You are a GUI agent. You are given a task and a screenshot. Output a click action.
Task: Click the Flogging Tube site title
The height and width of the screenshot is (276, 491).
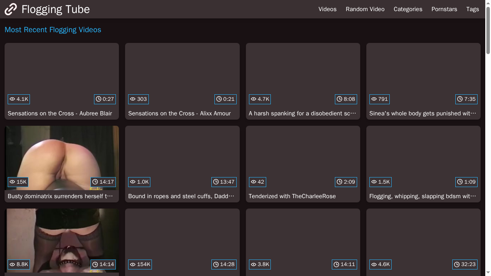pyautogui.click(x=56, y=9)
